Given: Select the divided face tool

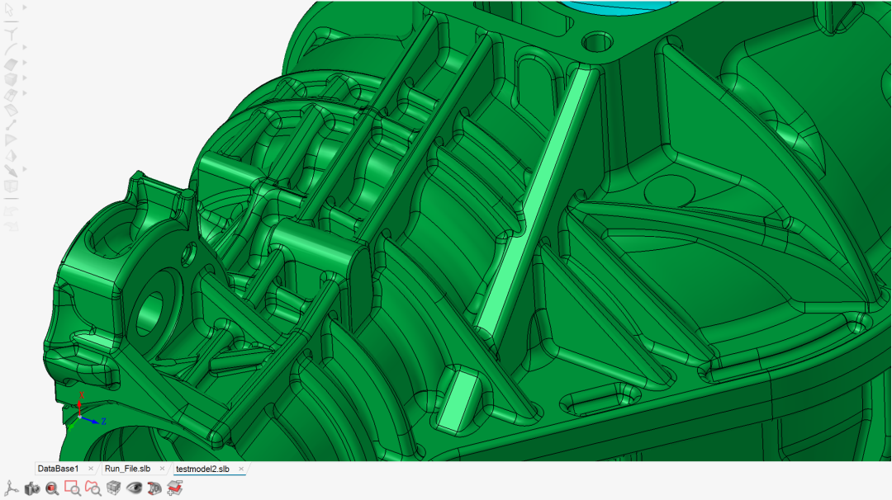Looking at the screenshot, I should 11,95.
